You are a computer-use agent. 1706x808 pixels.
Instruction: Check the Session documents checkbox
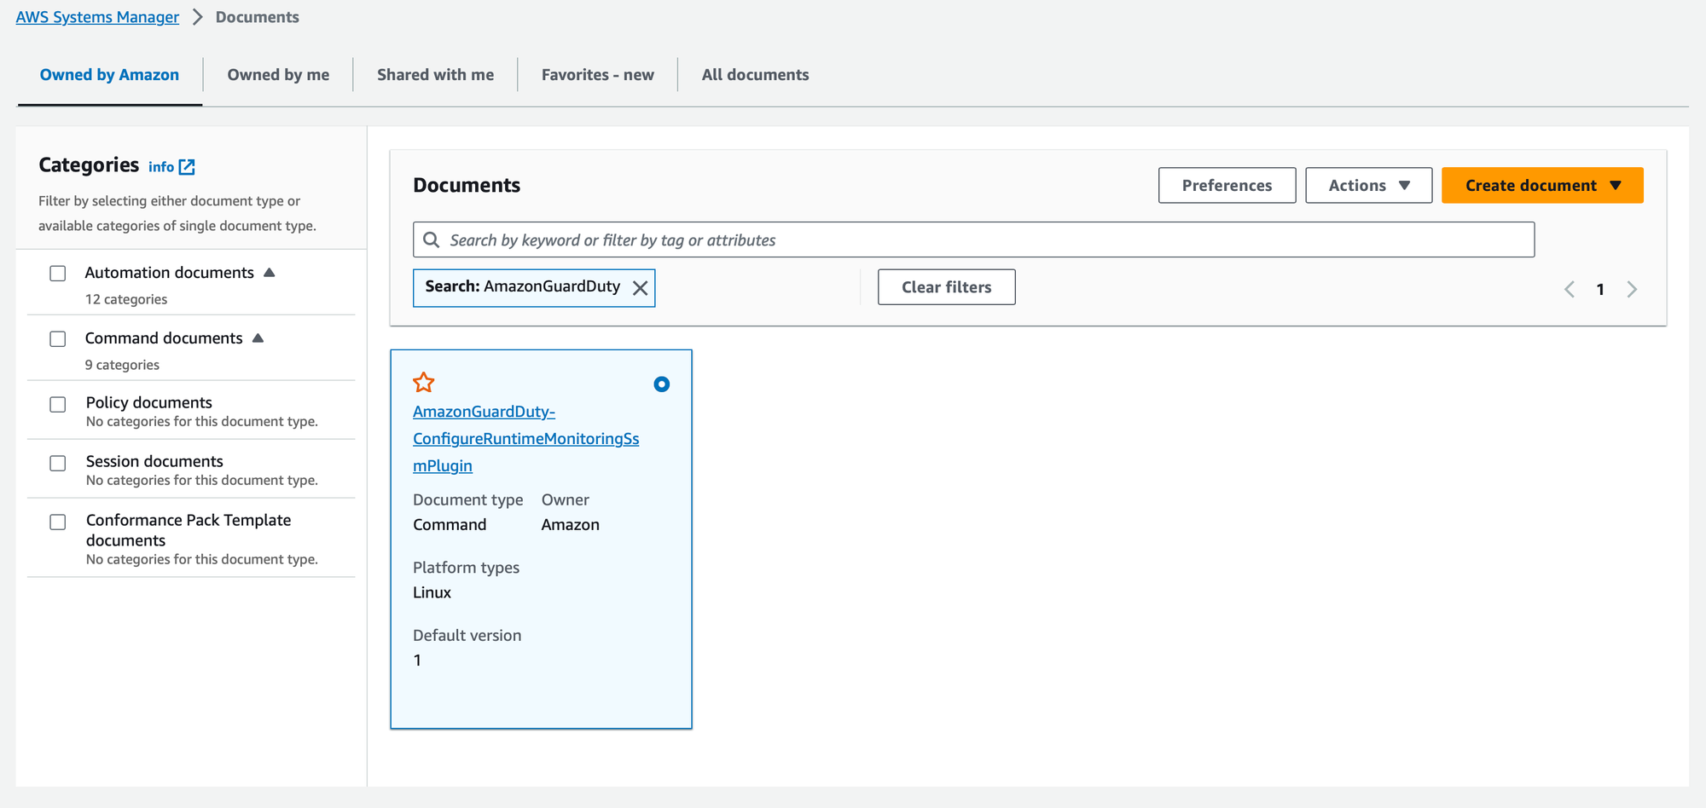coord(58,464)
